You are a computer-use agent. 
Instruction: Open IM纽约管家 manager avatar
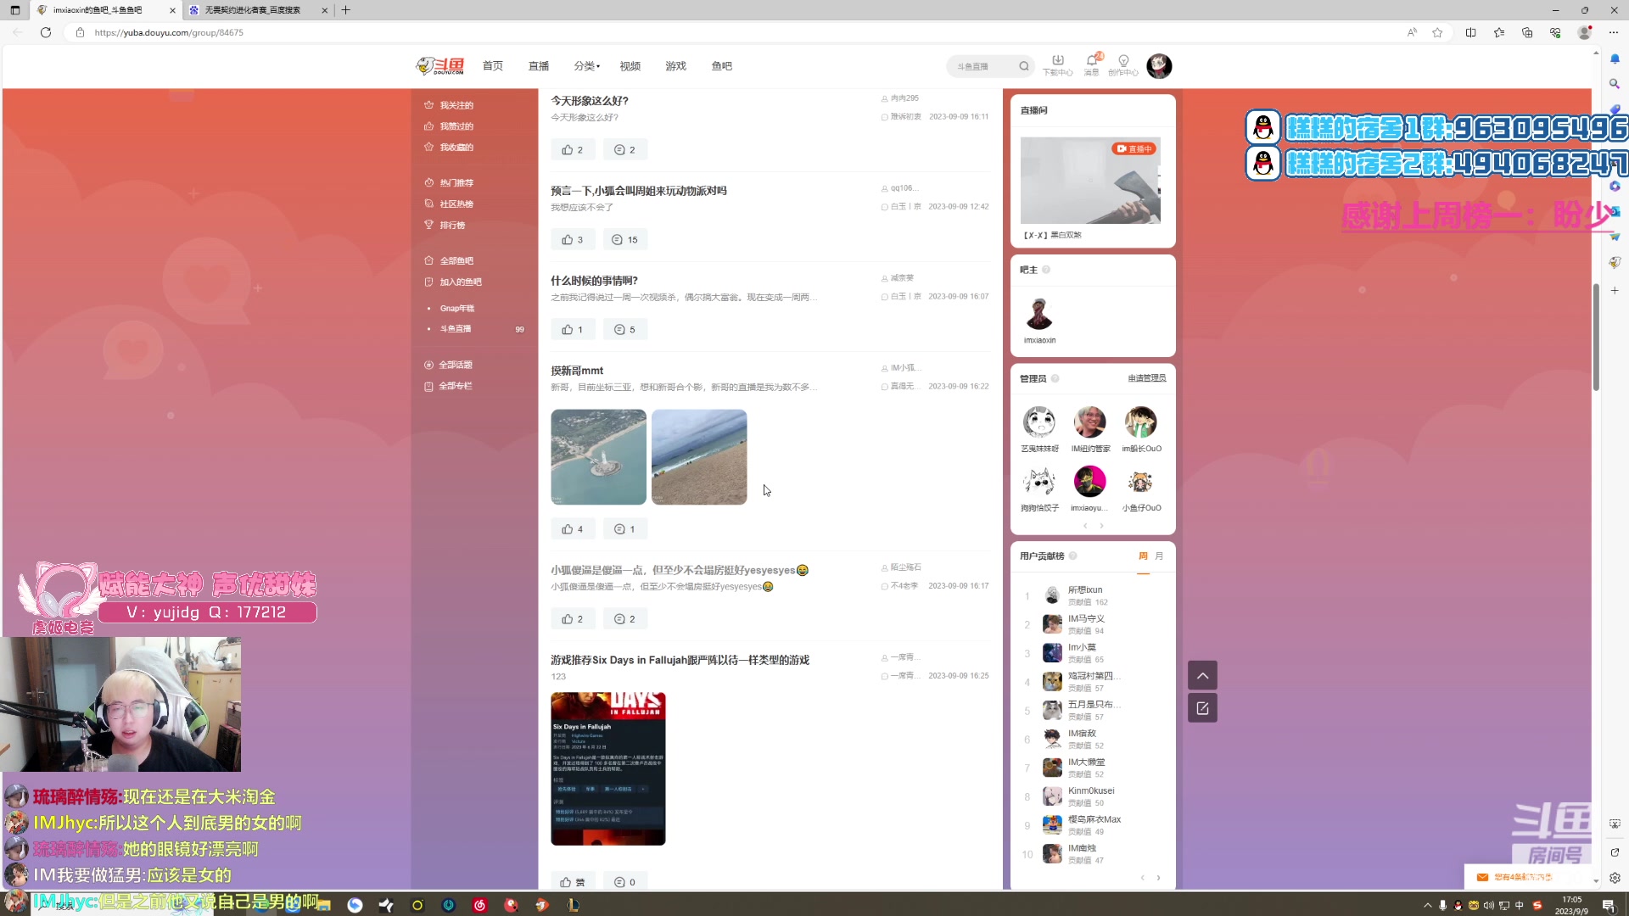click(1090, 422)
